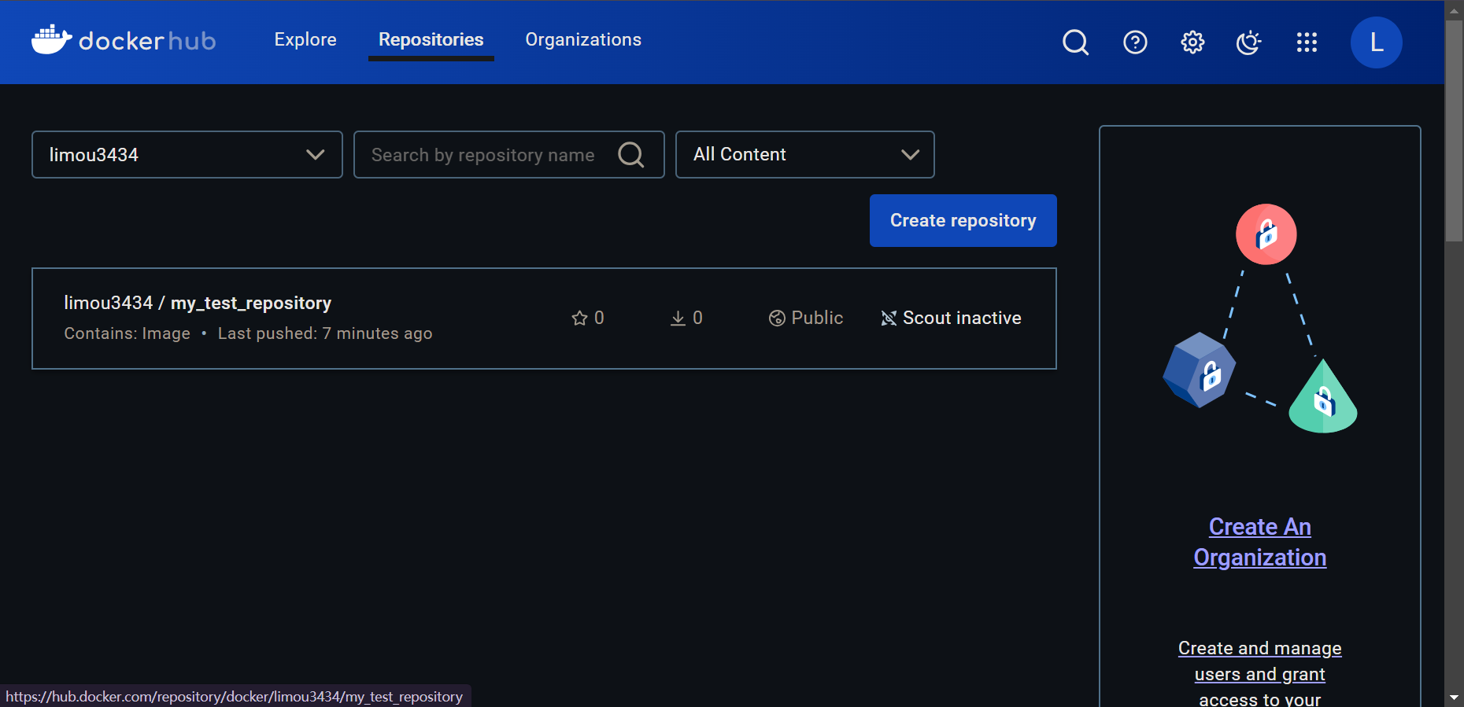Screen dimensions: 1464x707
Task: Open the help question mark icon
Action: (x=1134, y=42)
